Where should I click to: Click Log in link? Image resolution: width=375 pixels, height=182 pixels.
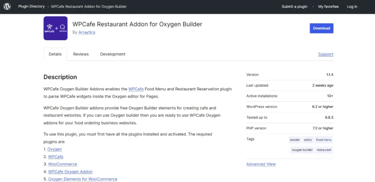tap(352, 7)
